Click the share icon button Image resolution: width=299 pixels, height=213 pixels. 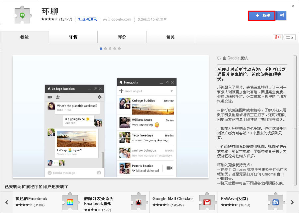[282, 15]
